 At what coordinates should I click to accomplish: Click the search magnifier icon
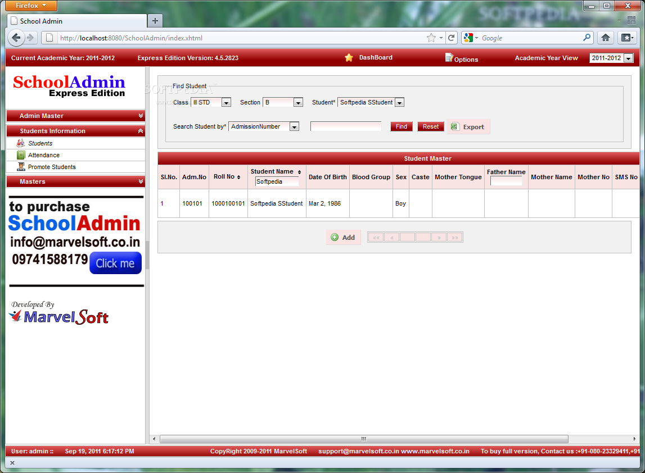(587, 38)
